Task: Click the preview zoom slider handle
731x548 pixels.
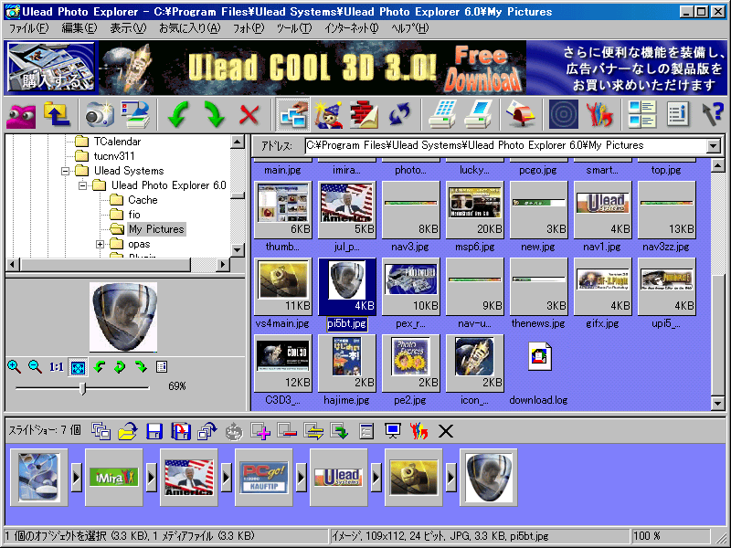Action: [83, 388]
